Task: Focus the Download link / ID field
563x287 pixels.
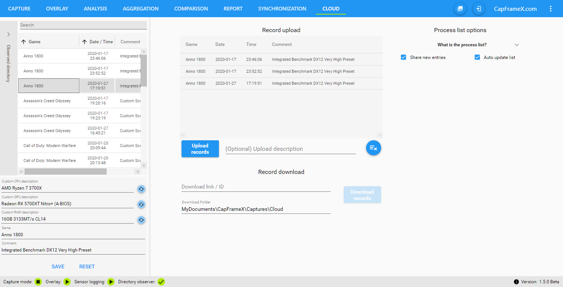Action: [x=256, y=187]
